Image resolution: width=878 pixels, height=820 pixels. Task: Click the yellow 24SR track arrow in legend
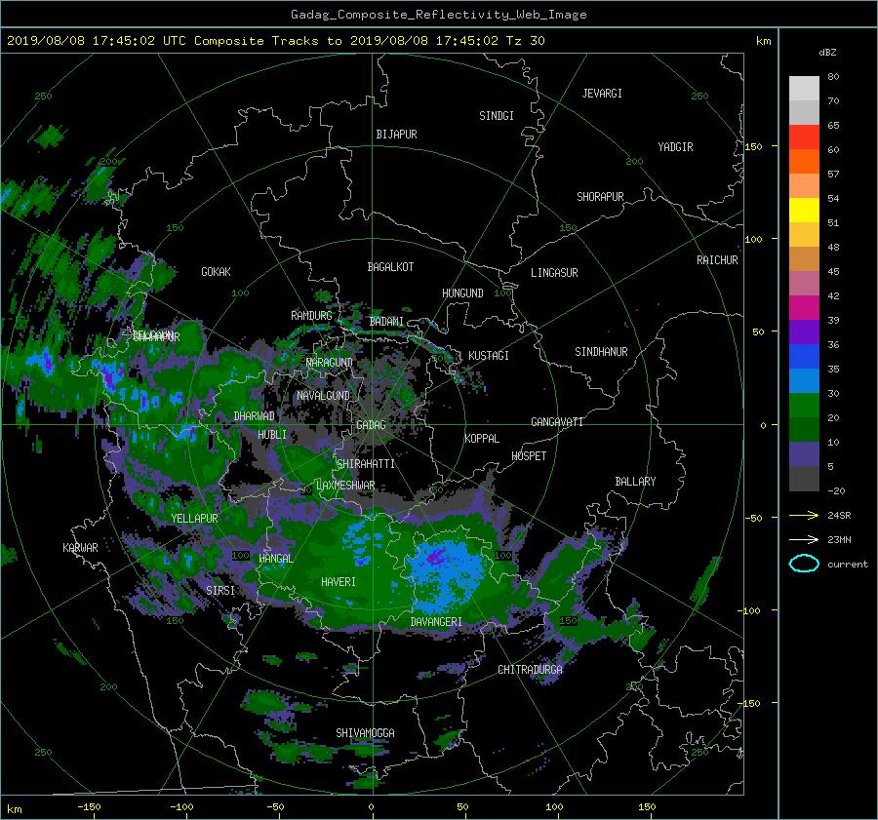pos(804,515)
